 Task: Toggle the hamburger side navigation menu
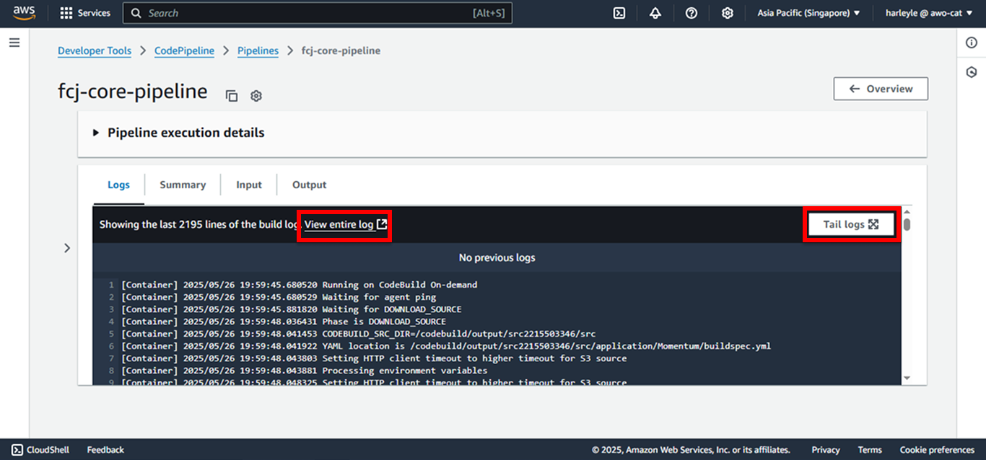coord(14,43)
